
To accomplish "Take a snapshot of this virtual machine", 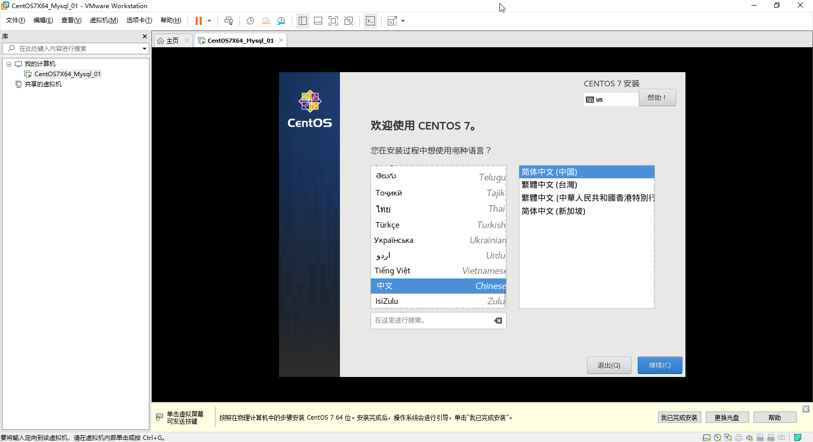I will tap(251, 21).
